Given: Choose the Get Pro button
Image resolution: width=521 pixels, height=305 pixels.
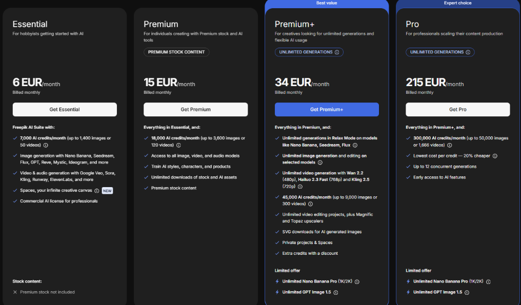Looking at the screenshot, I should [x=457, y=109].
